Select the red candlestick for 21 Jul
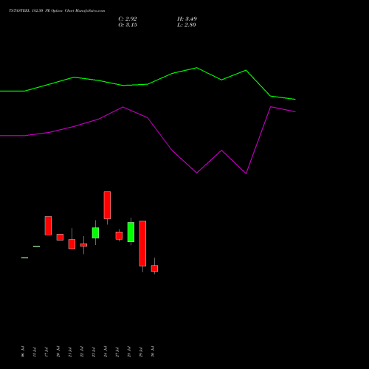 click(x=72, y=244)
